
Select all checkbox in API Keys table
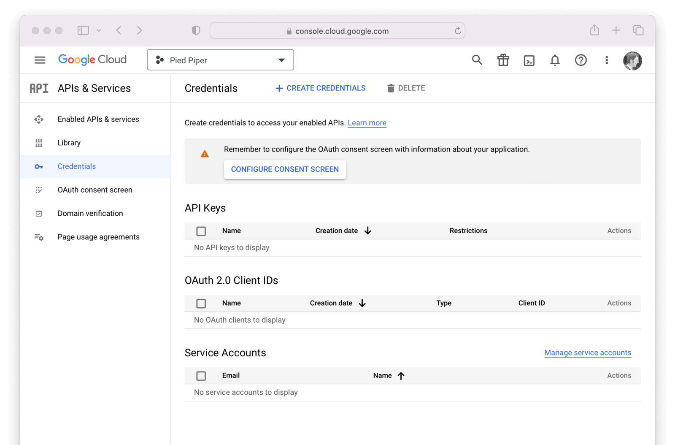[201, 231]
